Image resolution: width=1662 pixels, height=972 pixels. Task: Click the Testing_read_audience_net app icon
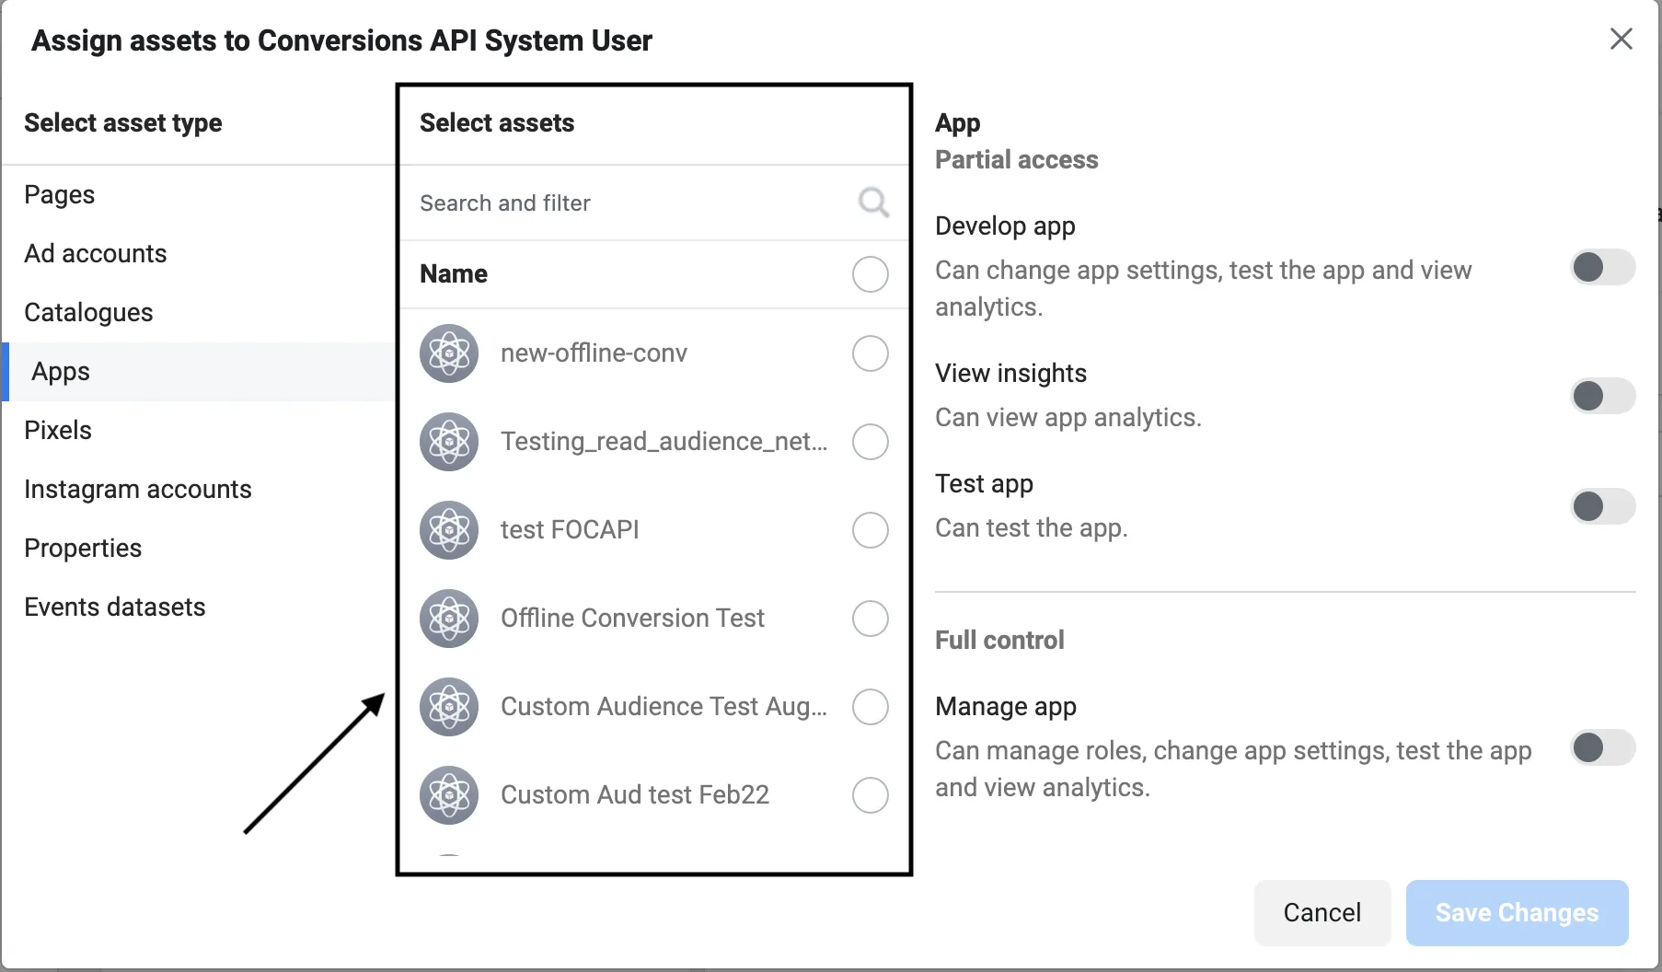coord(449,442)
